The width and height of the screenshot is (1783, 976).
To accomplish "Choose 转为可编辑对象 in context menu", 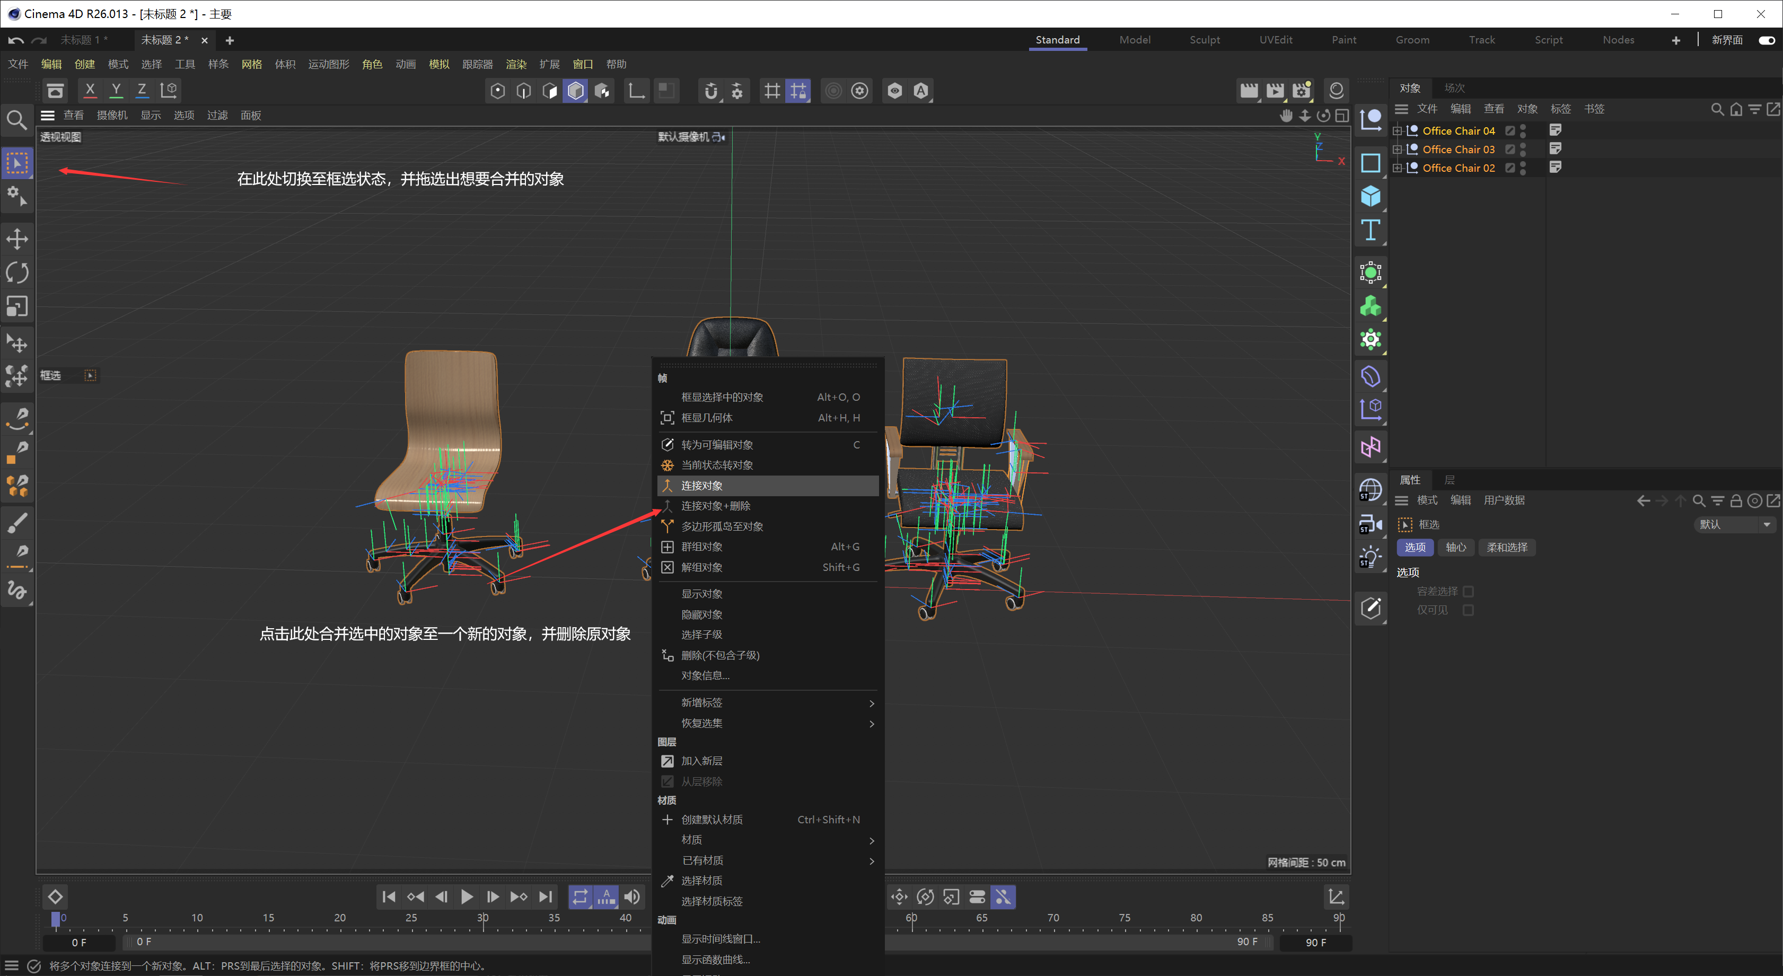I will (767, 444).
